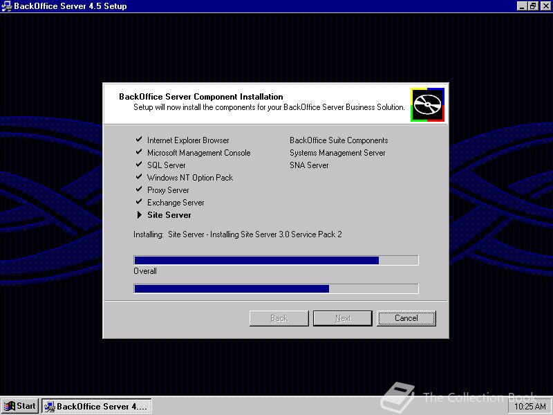The height and width of the screenshot is (415, 553).
Task: Restore the BackOffice Setup window size
Action: [533, 6]
